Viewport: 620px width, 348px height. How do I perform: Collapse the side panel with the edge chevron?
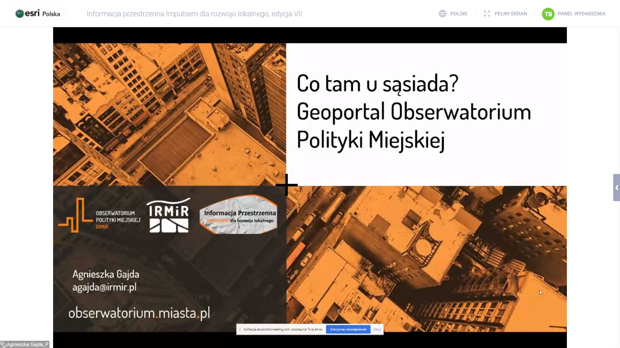point(616,187)
